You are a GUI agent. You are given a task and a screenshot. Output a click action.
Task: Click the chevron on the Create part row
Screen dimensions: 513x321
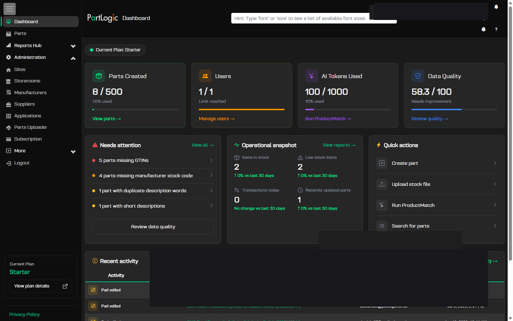pyautogui.click(x=495, y=163)
